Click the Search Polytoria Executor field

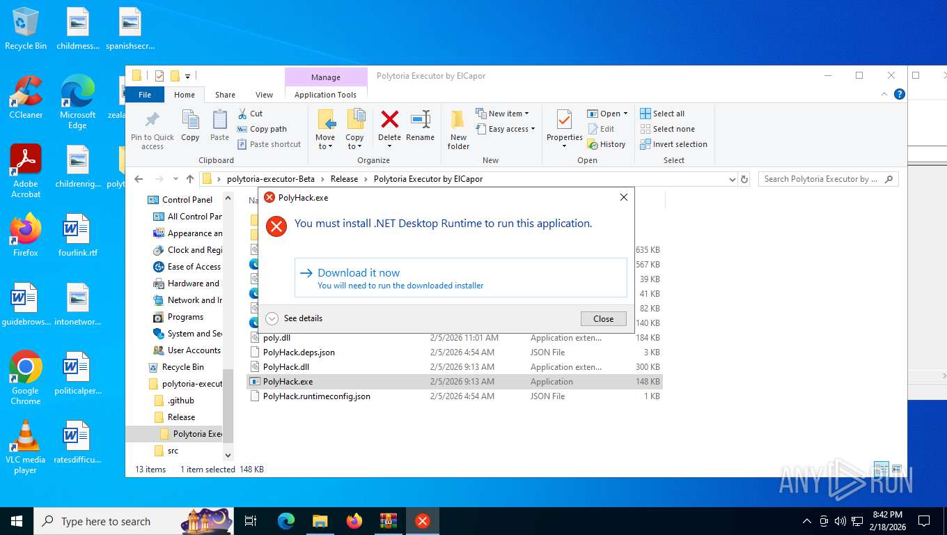point(828,179)
